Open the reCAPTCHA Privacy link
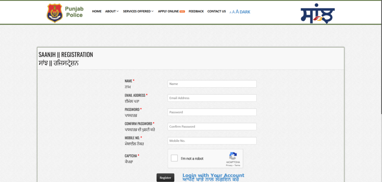The width and height of the screenshot is (382, 182). [229, 166]
